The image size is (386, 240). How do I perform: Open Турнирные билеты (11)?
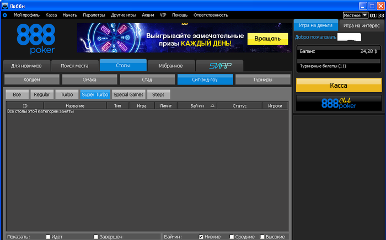(x=323, y=66)
